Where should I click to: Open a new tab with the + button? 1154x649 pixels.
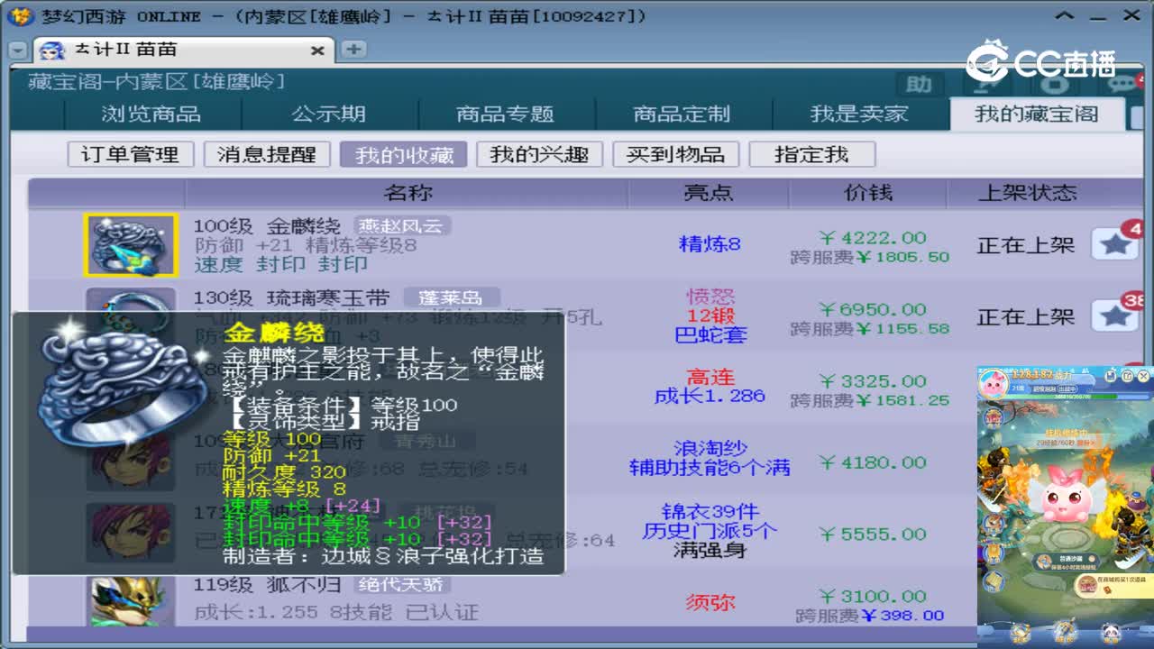[353, 50]
